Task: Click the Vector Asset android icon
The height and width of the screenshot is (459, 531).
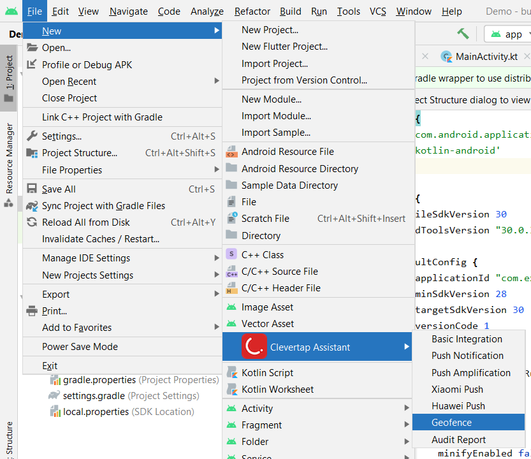Action: point(231,323)
